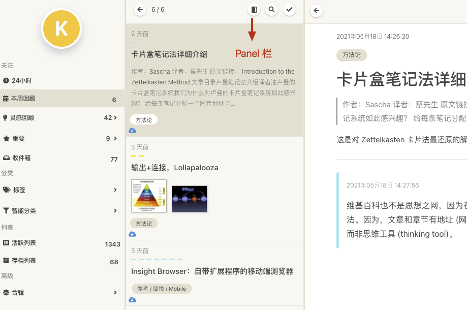
Task: Click the note title 卡片盒笔记法详细 in detail
Action: pyautogui.click(x=401, y=80)
